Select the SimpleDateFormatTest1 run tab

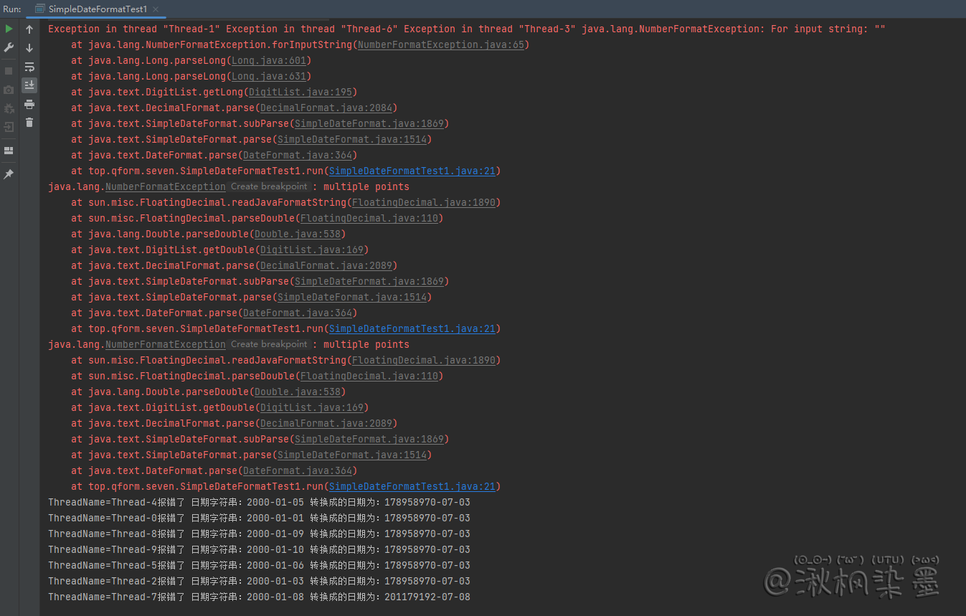pyautogui.click(x=98, y=9)
